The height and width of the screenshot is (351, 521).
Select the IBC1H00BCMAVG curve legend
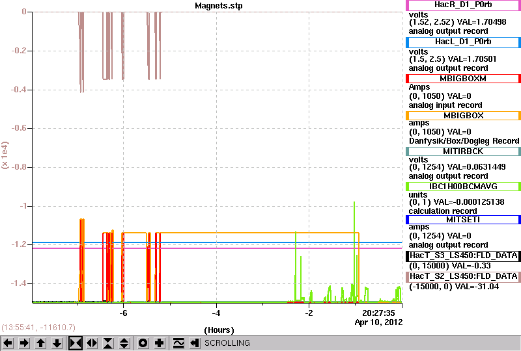click(463, 187)
